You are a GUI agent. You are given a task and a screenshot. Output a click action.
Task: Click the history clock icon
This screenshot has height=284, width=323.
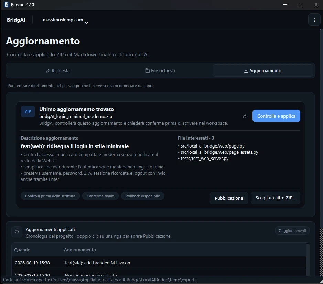pyautogui.click(x=17, y=232)
